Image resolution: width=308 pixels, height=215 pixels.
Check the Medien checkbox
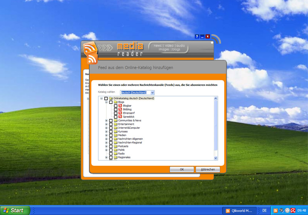[111, 135]
